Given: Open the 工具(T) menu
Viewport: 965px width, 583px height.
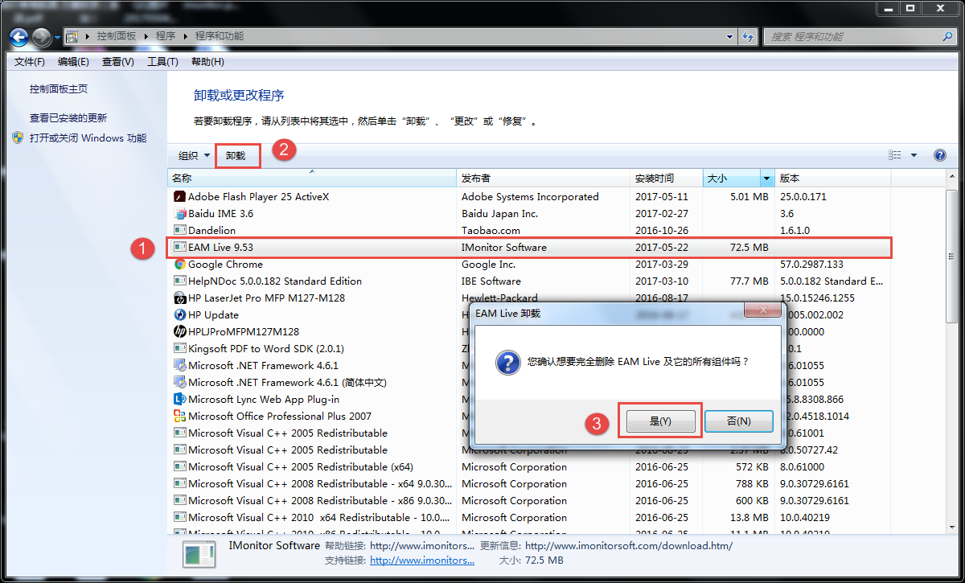Looking at the screenshot, I should coord(162,62).
